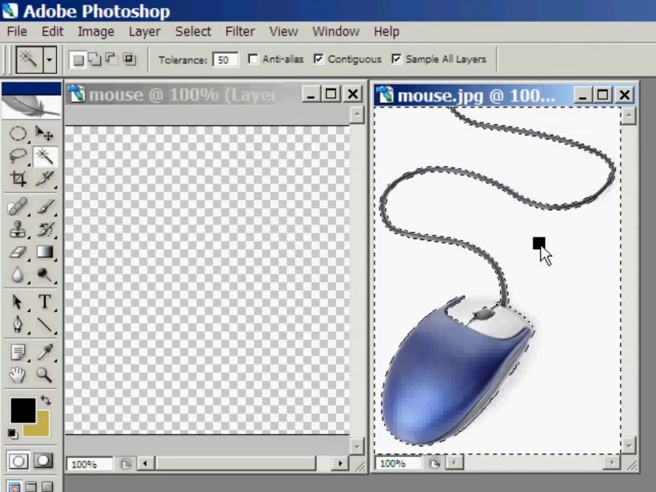656x492 pixels.
Task: Open status bar arrow in mouse layer window
Action: click(x=125, y=464)
